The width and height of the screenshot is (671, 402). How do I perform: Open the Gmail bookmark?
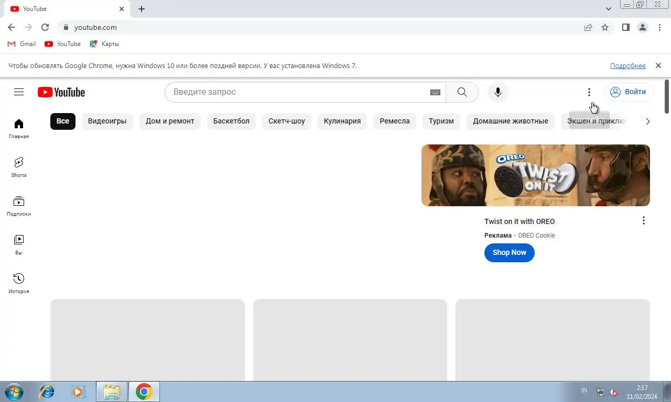[x=22, y=44]
